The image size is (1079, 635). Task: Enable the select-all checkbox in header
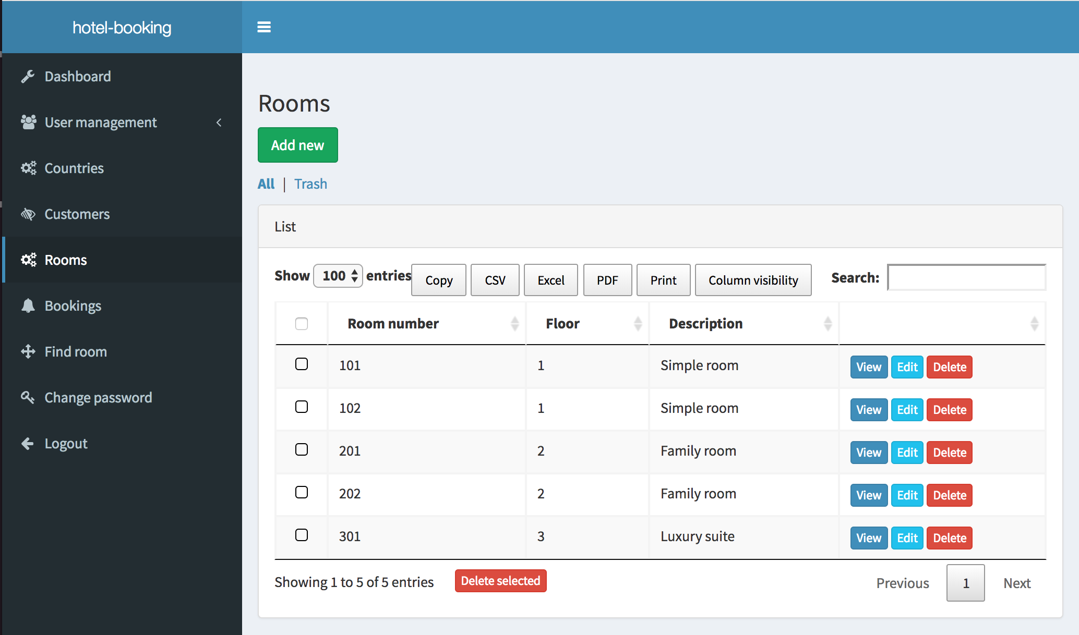coord(301,324)
